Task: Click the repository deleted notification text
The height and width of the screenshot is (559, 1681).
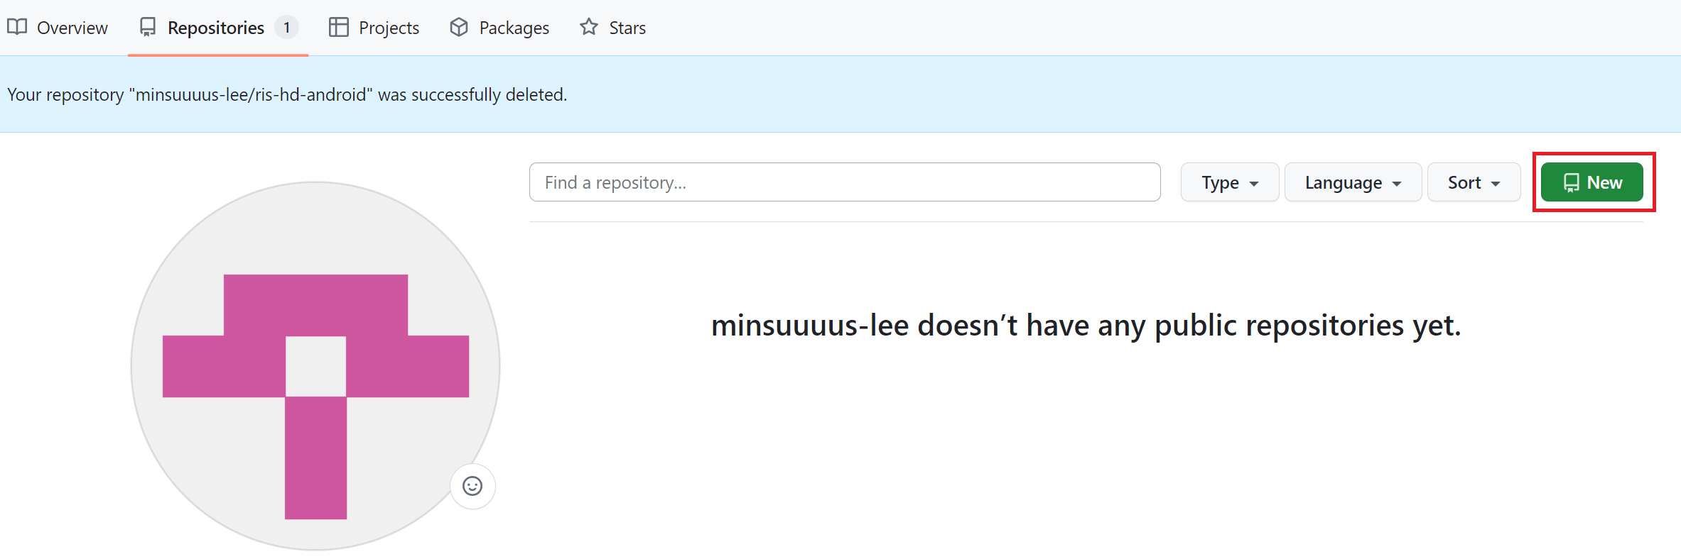Action: [x=287, y=94]
